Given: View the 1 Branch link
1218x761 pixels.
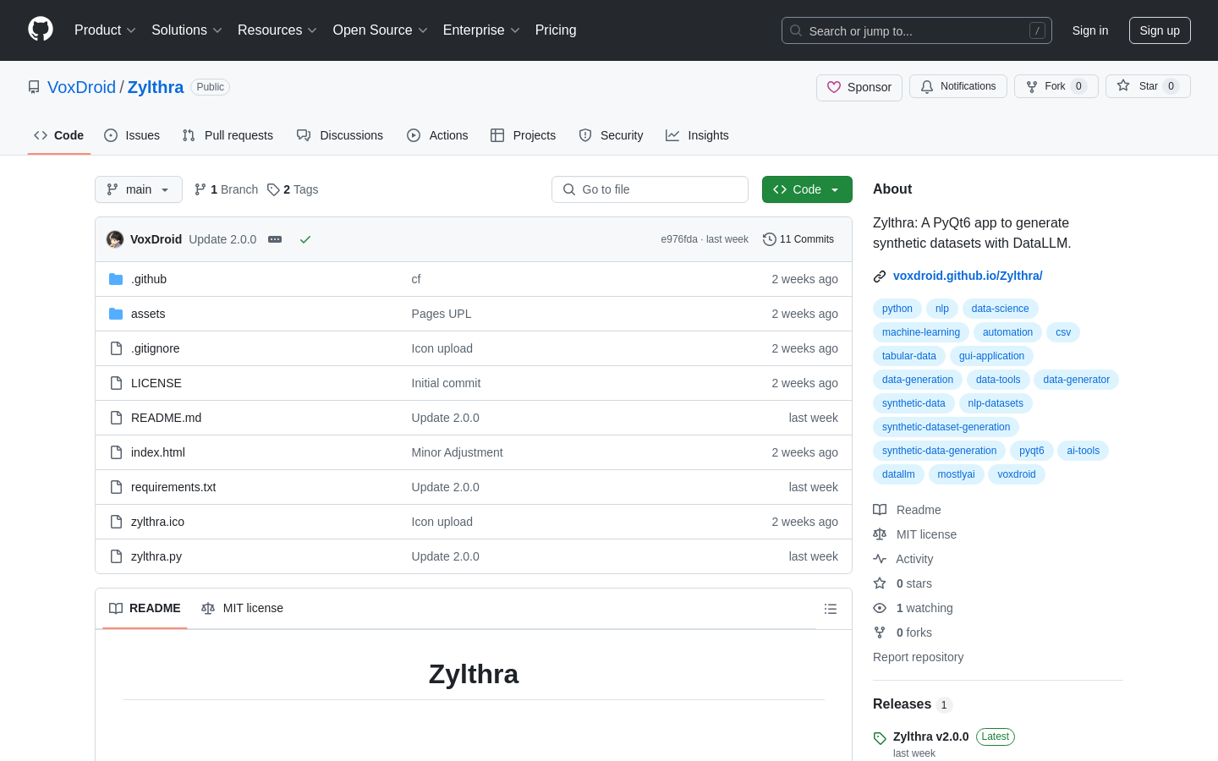Looking at the screenshot, I should [x=226, y=189].
